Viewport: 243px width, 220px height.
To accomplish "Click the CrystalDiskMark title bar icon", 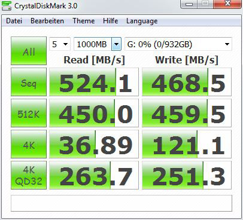I will point(6,5).
